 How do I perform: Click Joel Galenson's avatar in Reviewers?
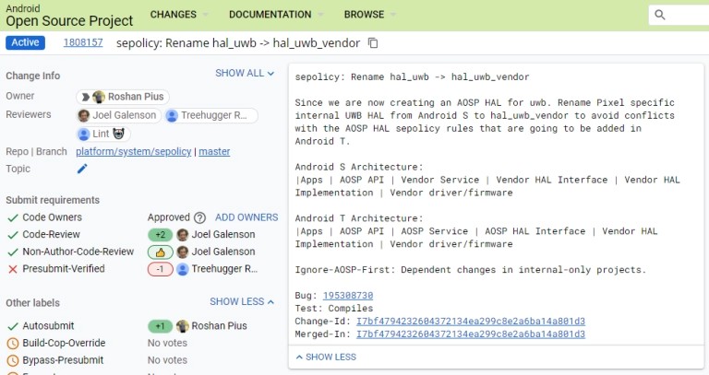[84, 115]
